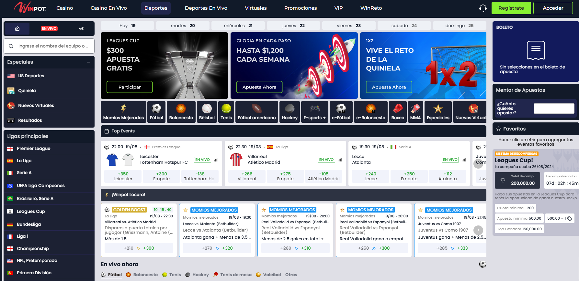Click Apuesta Ahora on Gloria banner
This screenshot has width=579, height=281.
259,87
